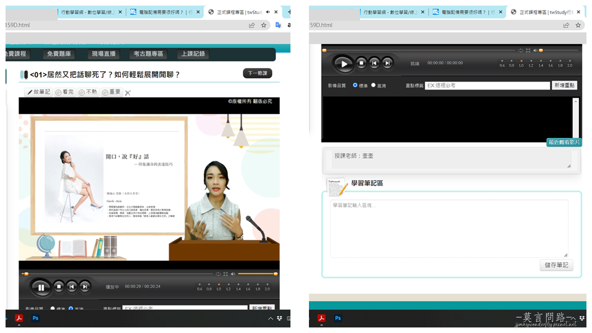The height and width of the screenshot is (333, 592).
Task: Open Adobe Acrobat in left taskbar
Action: 19,318
